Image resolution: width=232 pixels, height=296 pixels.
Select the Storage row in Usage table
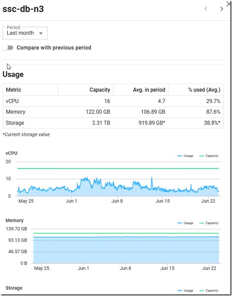coord(113,123)
